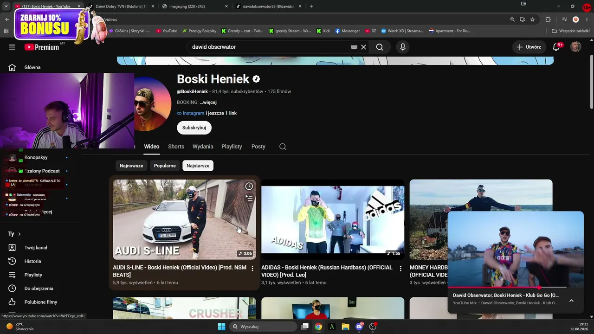Add AUDI S-LINE video to Watch Later
The height and width of the screenshot is (334, 594).
click(249, 186)
